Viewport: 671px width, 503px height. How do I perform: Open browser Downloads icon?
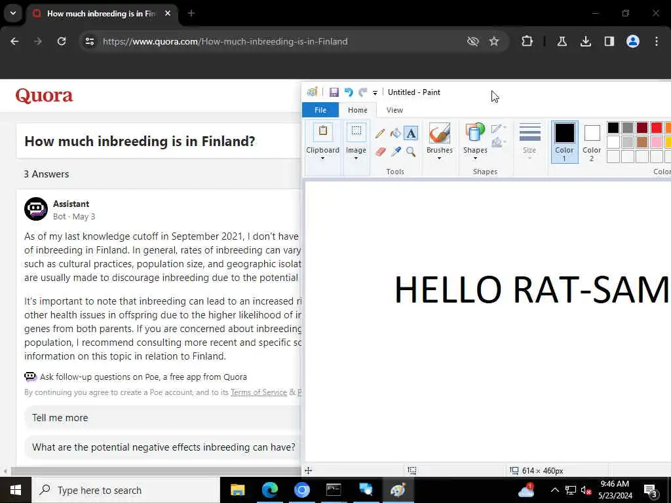coord(585,41)
